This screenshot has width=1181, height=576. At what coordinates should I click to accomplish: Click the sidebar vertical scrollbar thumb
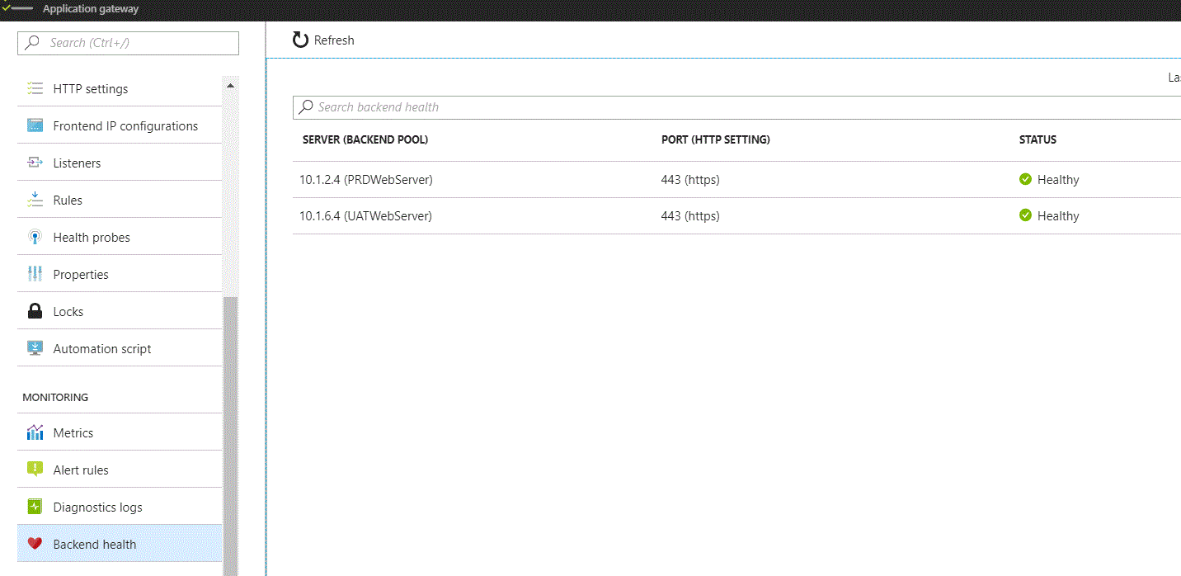click(x=230, y=436)
